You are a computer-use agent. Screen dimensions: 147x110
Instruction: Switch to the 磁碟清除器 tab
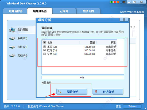[x=16, y=11]
